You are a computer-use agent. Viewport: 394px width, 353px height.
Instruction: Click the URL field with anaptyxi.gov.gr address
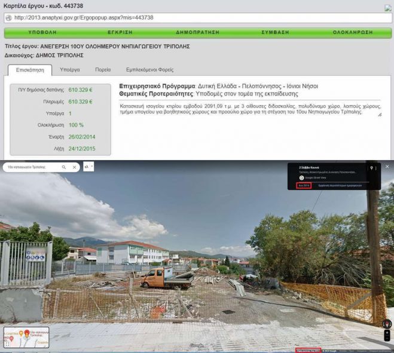(x=198, y=18)
